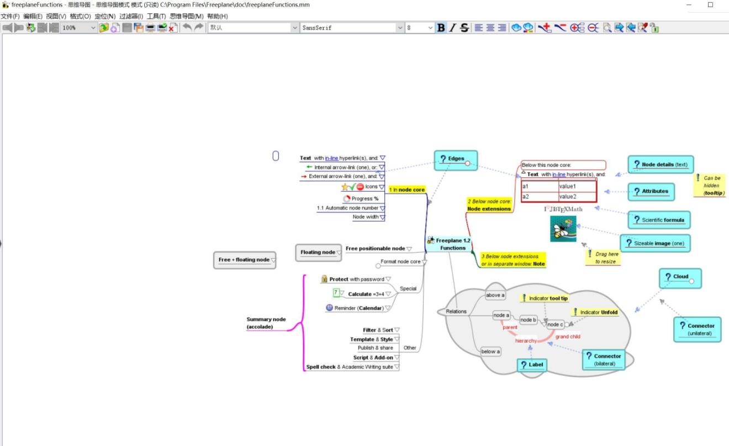Select the Node details (text) node
This screenshot has width=729, height=446.
click(661, 165)
